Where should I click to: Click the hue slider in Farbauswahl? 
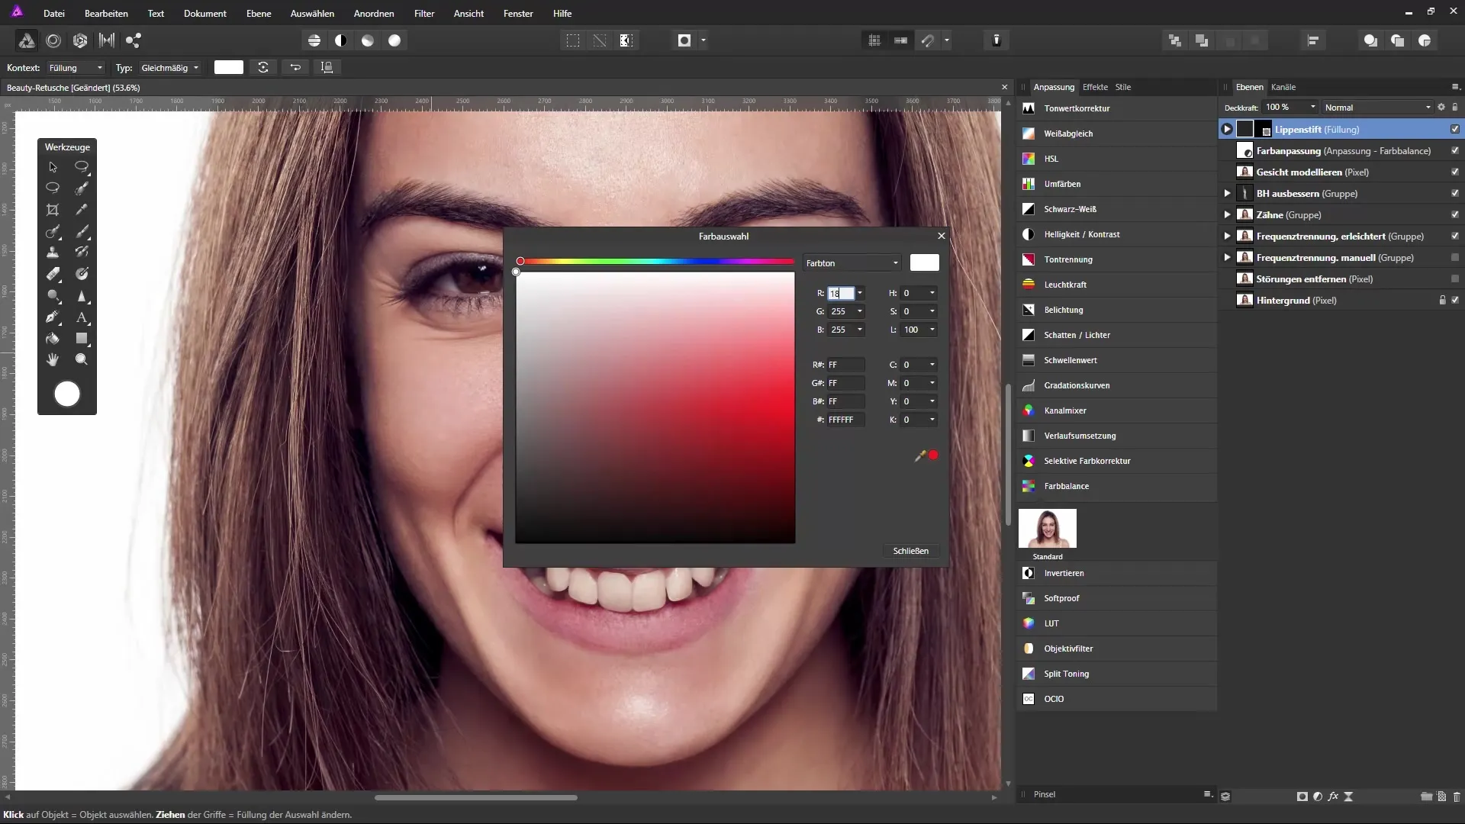click(655, 262)
